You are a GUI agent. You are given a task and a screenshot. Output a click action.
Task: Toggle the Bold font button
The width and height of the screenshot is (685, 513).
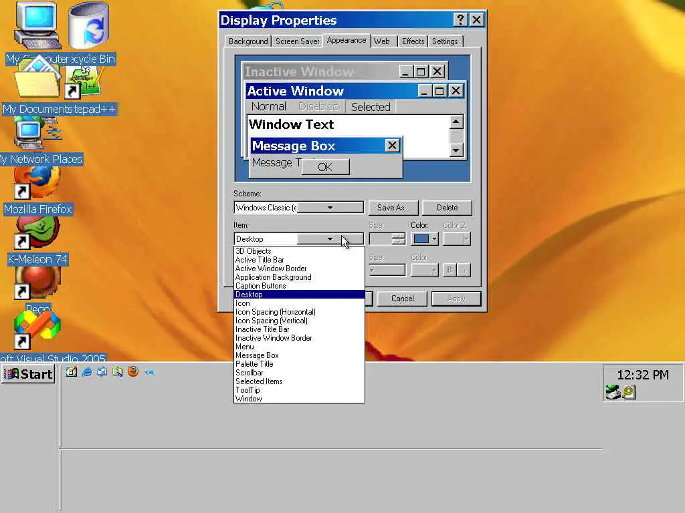[x=449, y=270]
